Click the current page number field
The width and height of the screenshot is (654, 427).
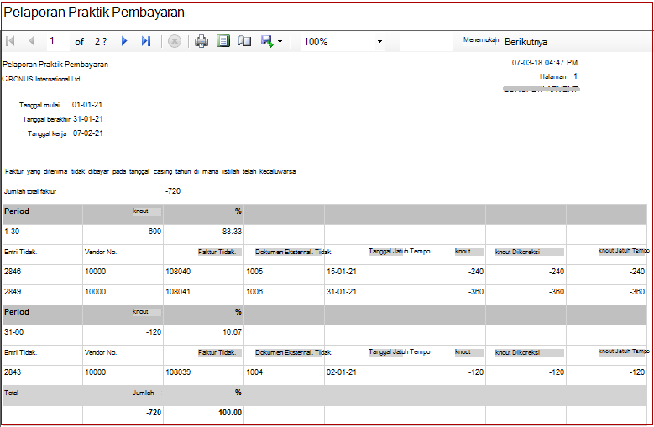(57, 41)
